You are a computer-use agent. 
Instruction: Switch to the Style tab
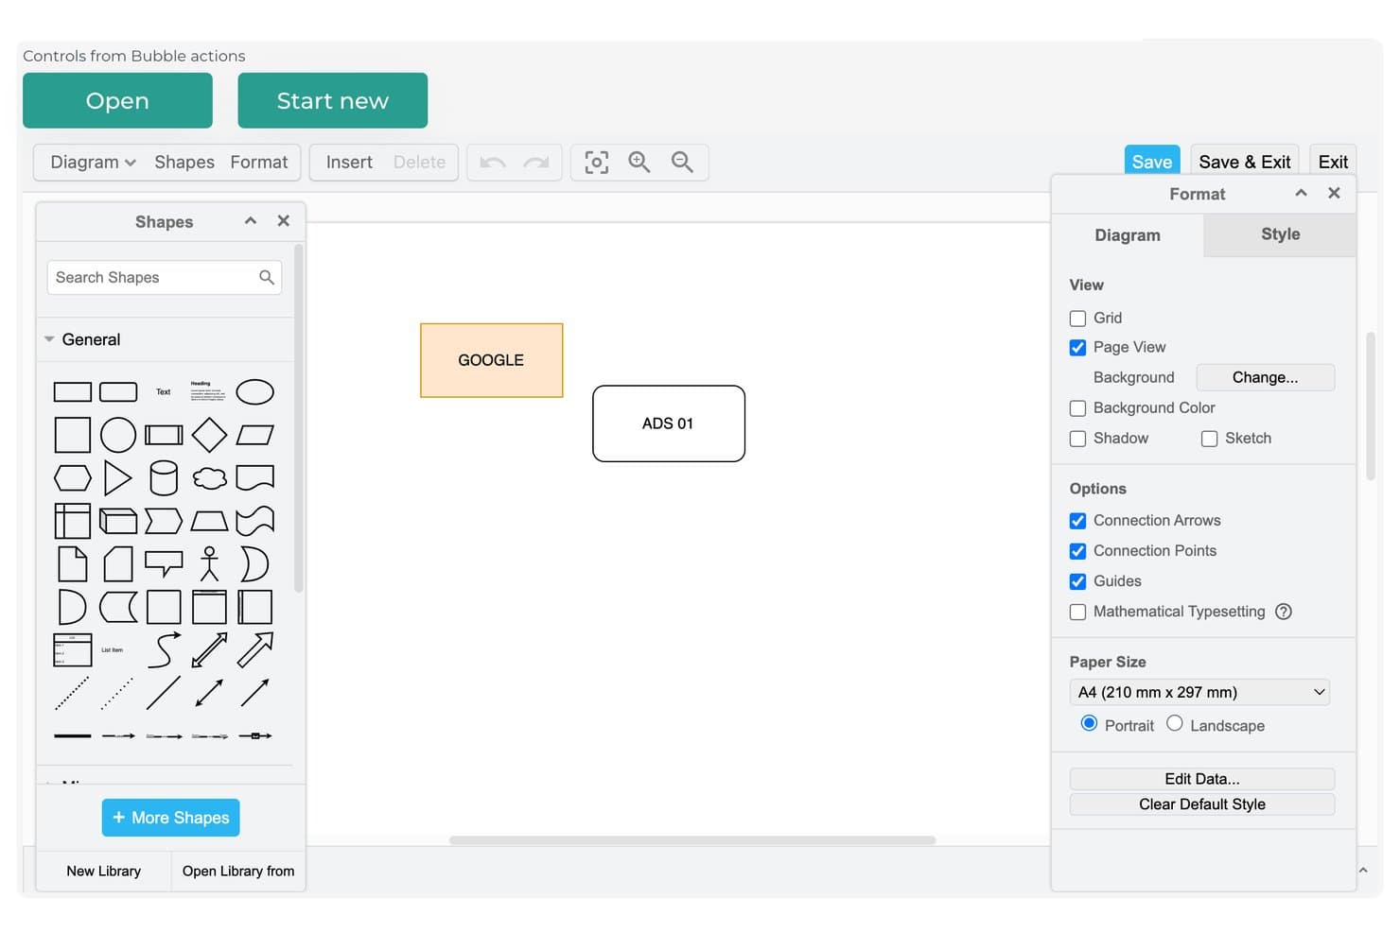[1280, 234]
